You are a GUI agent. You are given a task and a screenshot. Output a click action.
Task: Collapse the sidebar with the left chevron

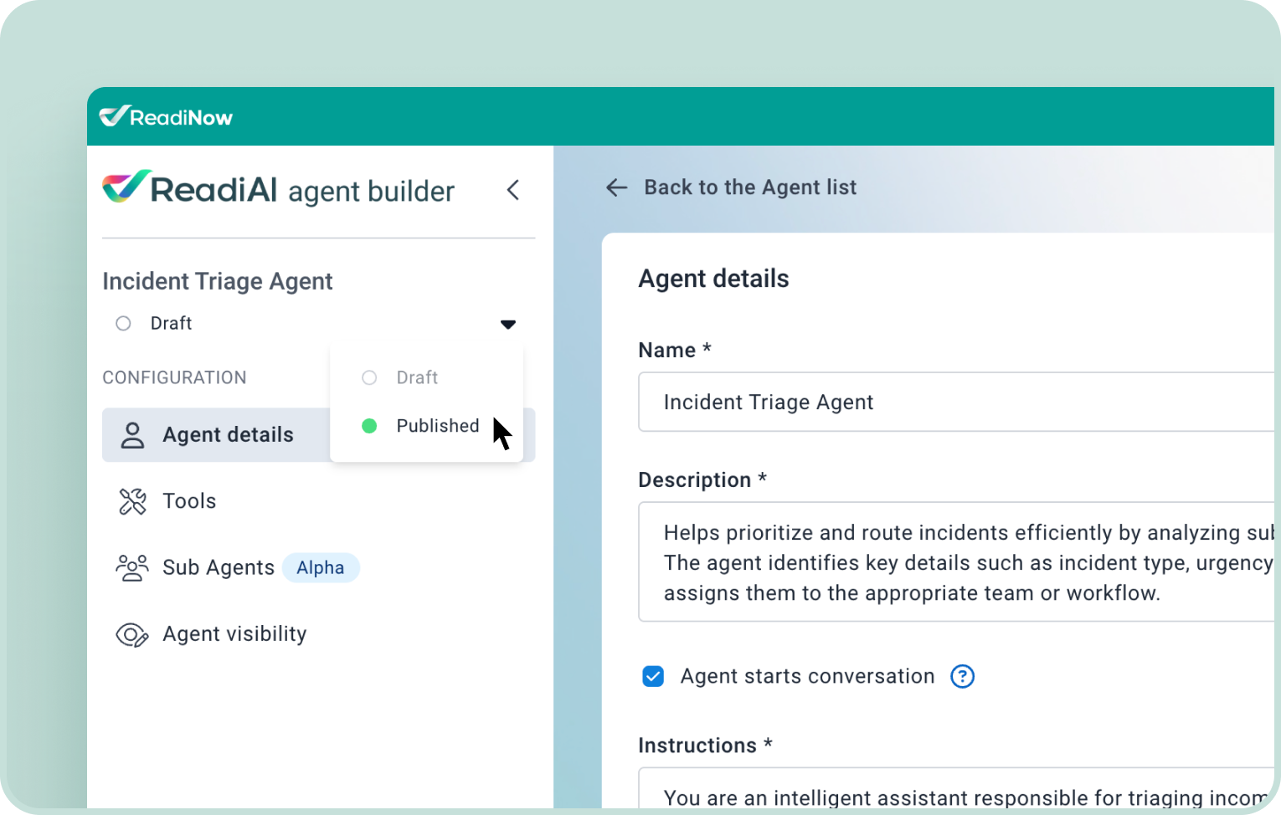pyautogui.click(x=513, y=190)
